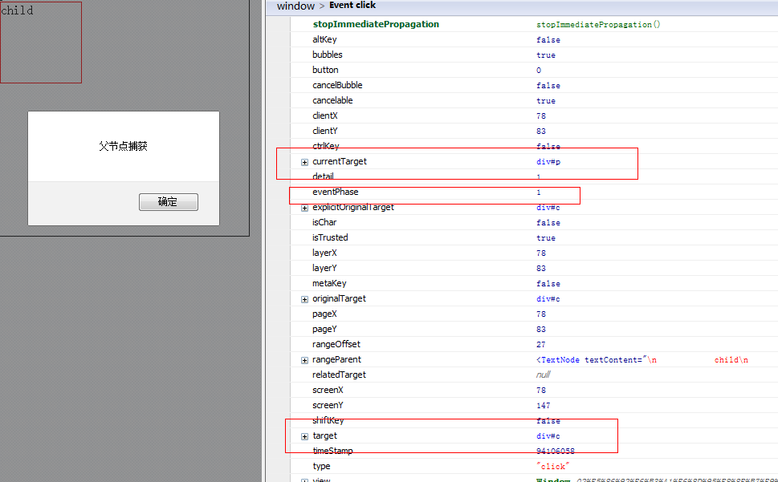This screenshot has height=482, width=778.
Task: Click the "click" string value of type
Action: pos(553,467)
